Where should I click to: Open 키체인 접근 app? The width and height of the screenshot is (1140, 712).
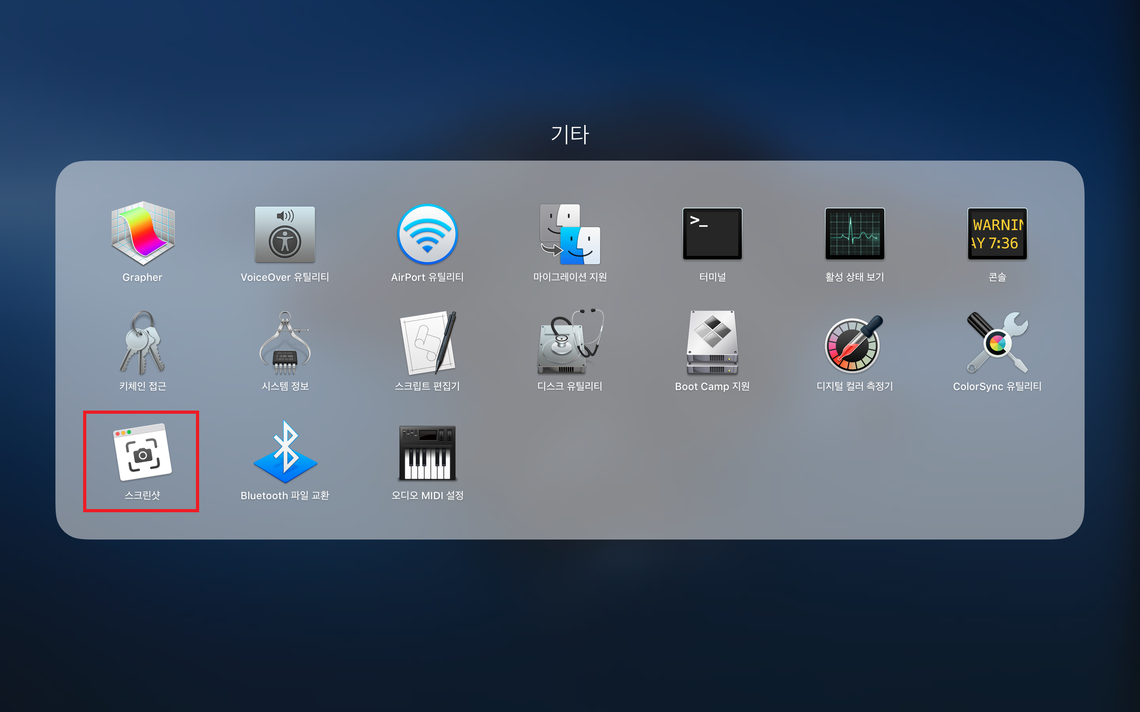pos(142,343)
